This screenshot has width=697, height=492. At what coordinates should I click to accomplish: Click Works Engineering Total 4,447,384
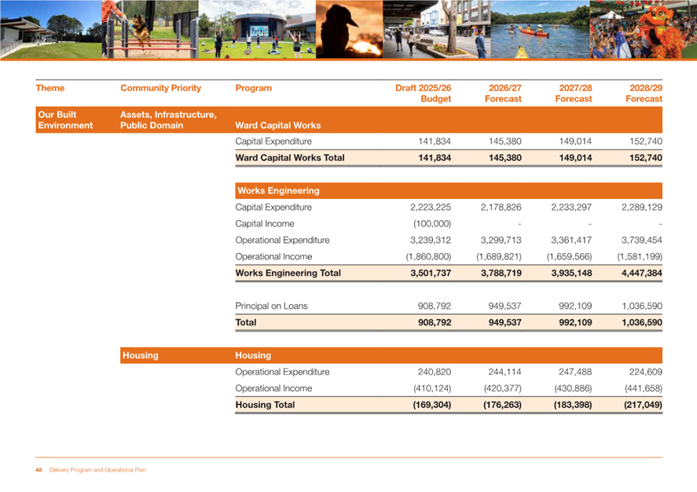642,273
